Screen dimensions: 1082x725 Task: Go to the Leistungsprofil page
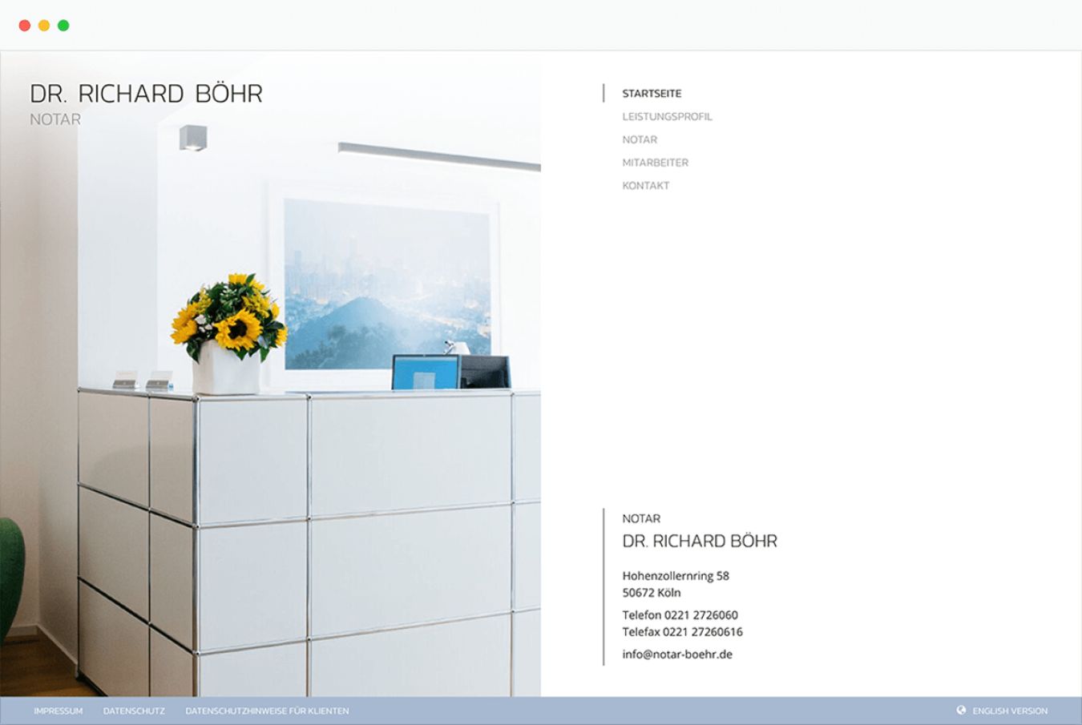(x=667, y=117)
